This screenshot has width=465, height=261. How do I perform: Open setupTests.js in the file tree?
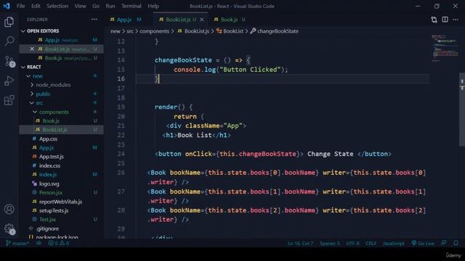[62, 211]
